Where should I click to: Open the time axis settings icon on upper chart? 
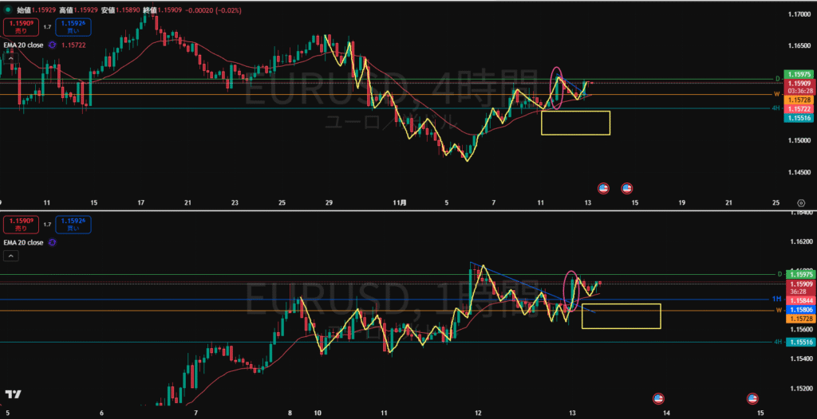click(800, 203)
